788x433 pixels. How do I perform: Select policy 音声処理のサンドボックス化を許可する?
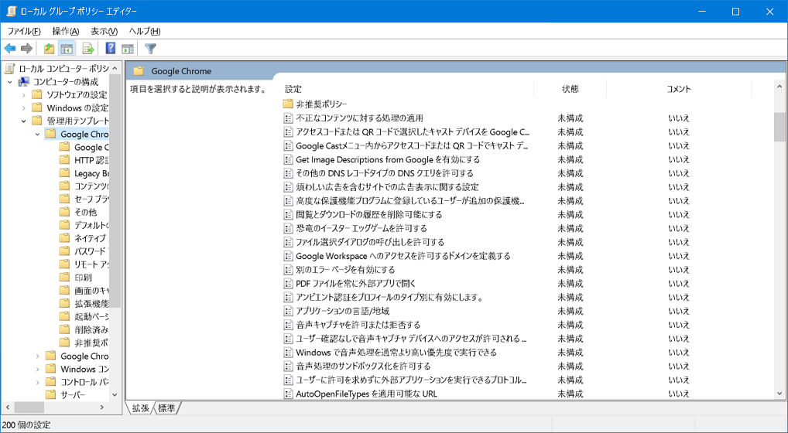[363, 367]
